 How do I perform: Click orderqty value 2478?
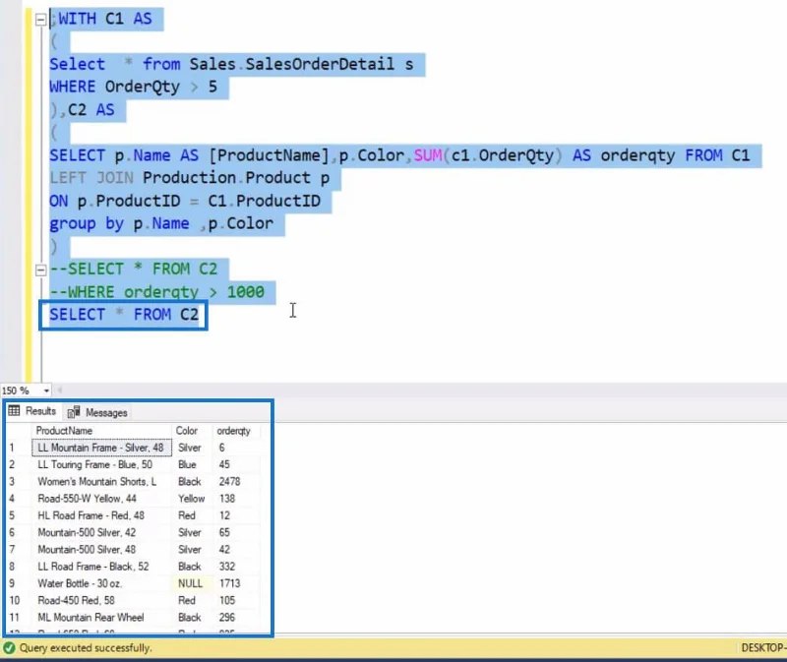coord(236,482)
